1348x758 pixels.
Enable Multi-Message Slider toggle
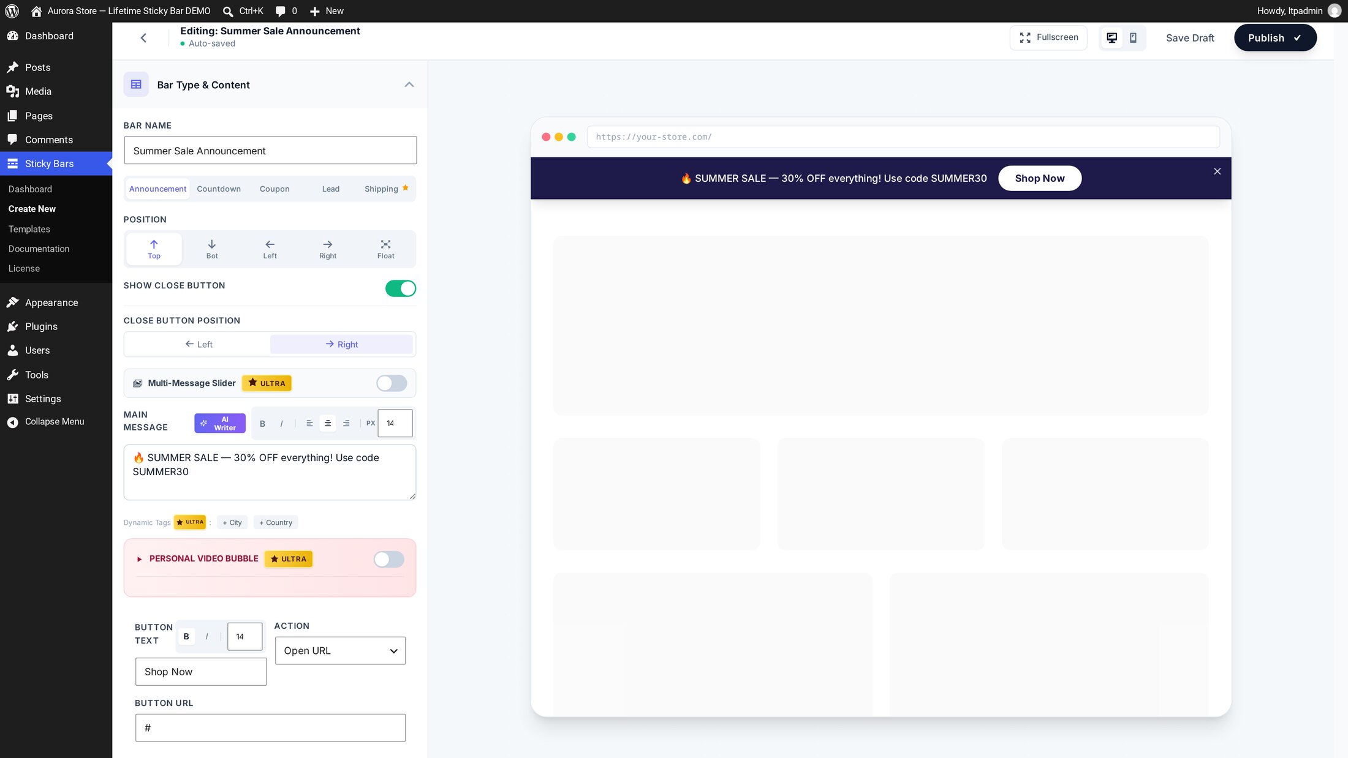click(x=392, y=383)
